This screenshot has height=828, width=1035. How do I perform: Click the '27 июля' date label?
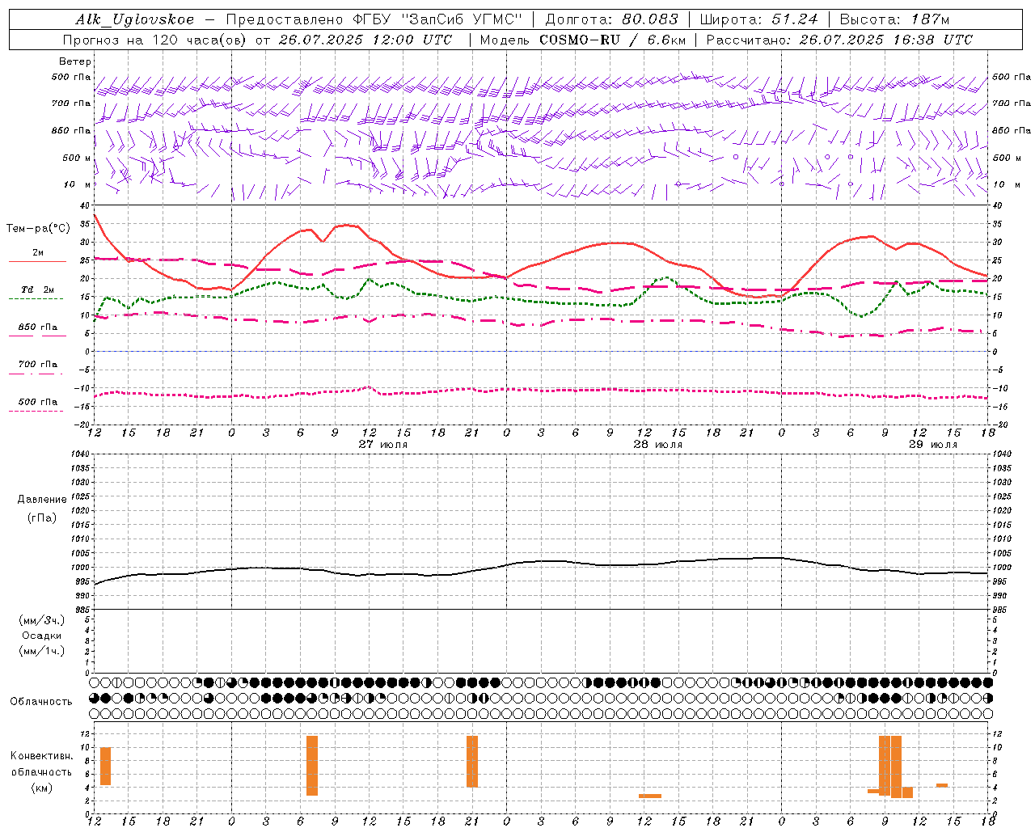tap(383, 445)
